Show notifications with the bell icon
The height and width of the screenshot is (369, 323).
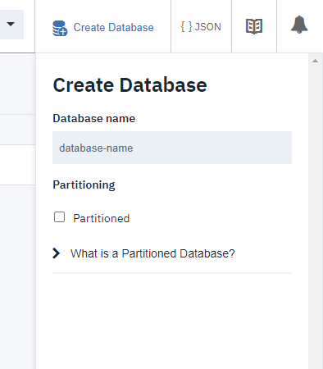(x=299, y=25)
